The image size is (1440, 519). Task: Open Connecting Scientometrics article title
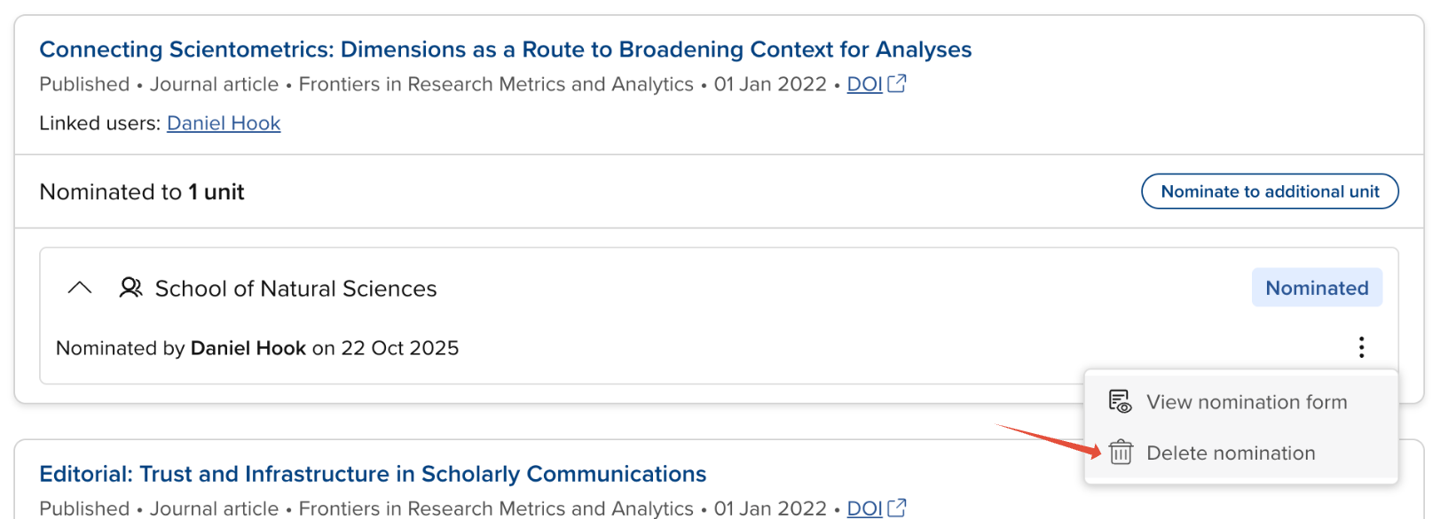(505, 50)
